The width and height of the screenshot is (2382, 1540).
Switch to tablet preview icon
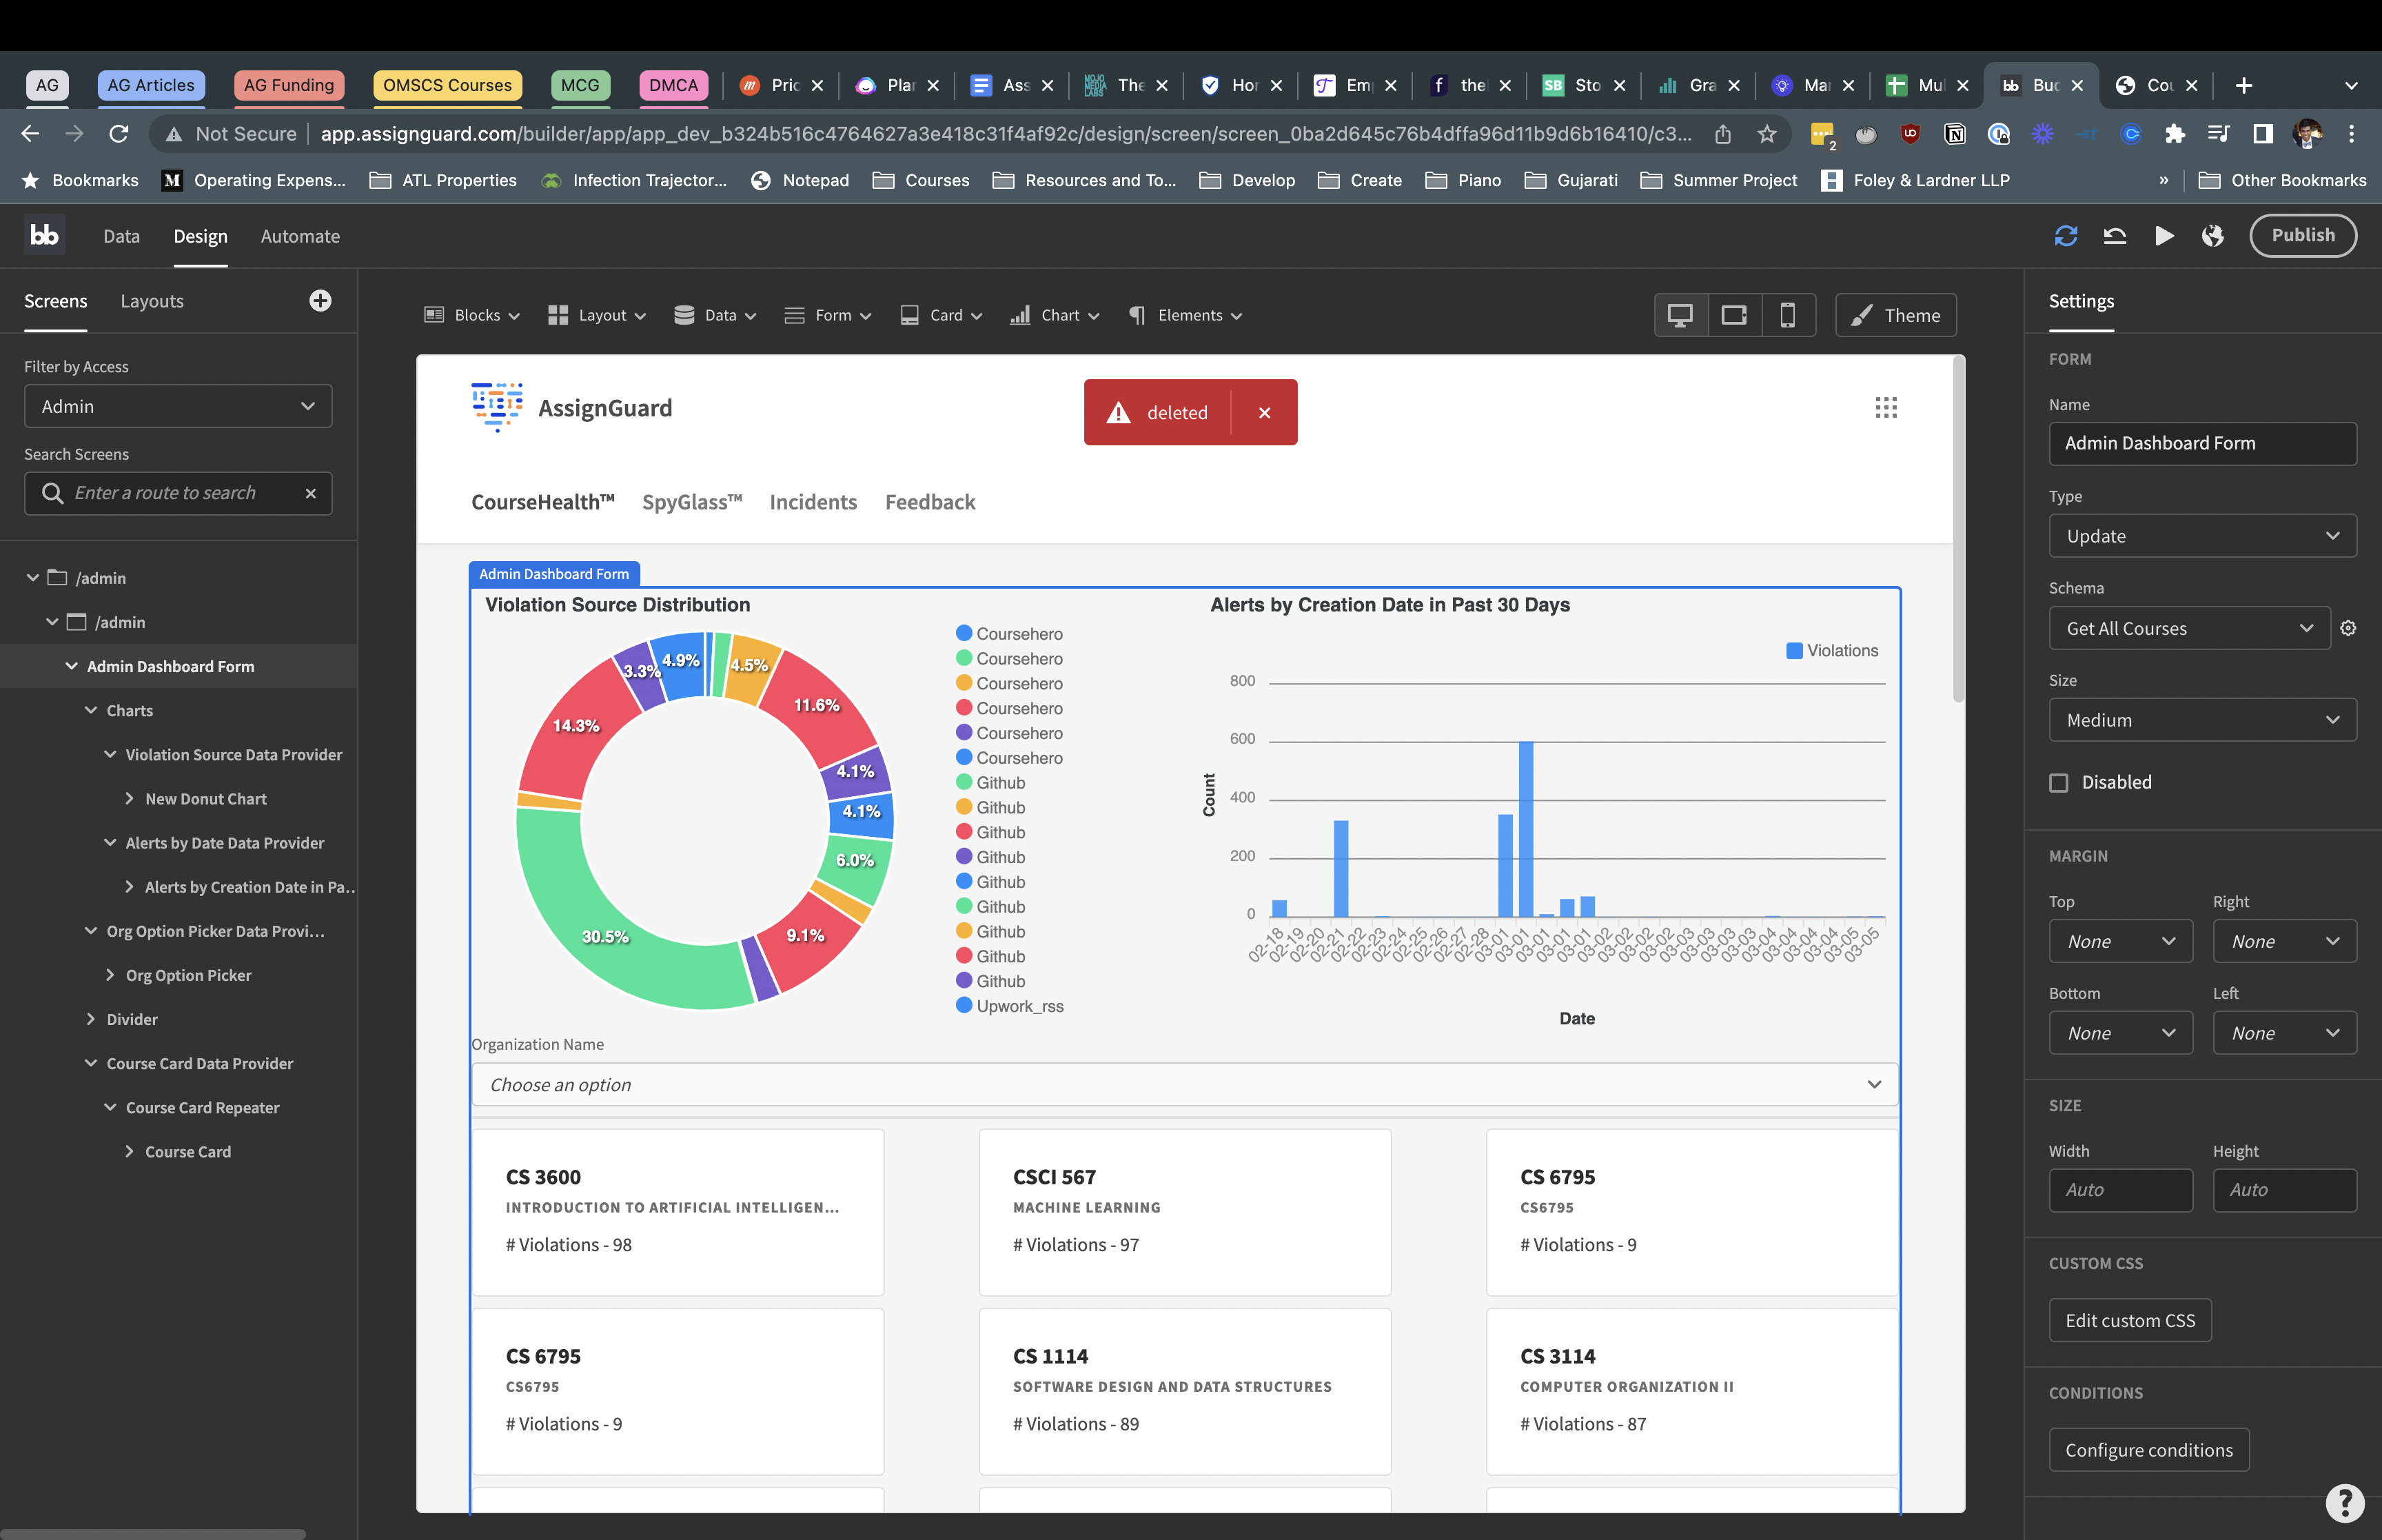pyautogui.click(x=1733, y=315)
